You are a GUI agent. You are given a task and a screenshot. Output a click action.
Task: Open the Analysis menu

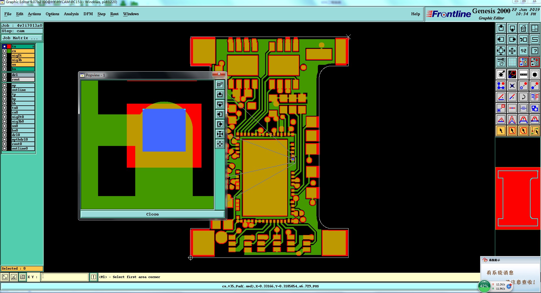click(x=71, y=14)
